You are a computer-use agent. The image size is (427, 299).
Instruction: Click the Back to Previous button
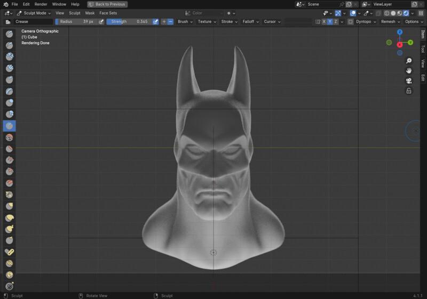(107, 4)
